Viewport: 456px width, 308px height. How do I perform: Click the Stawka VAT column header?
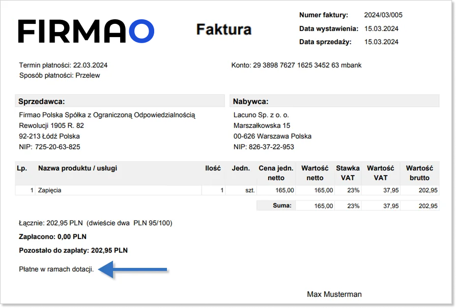[348, 173]
